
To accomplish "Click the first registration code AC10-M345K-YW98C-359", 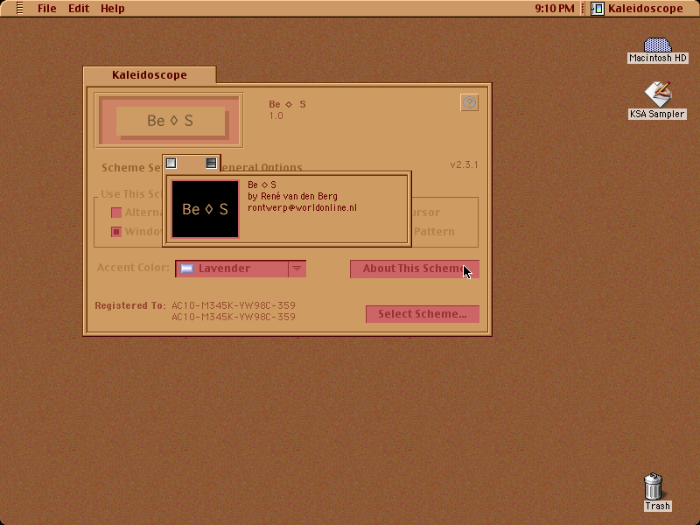I will click(x=234, y=305).
